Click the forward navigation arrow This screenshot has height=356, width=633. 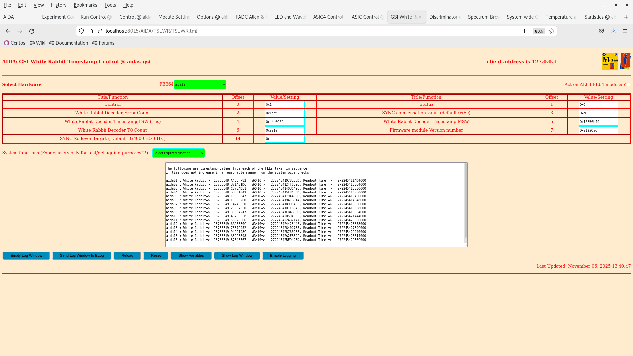(20, 31)
